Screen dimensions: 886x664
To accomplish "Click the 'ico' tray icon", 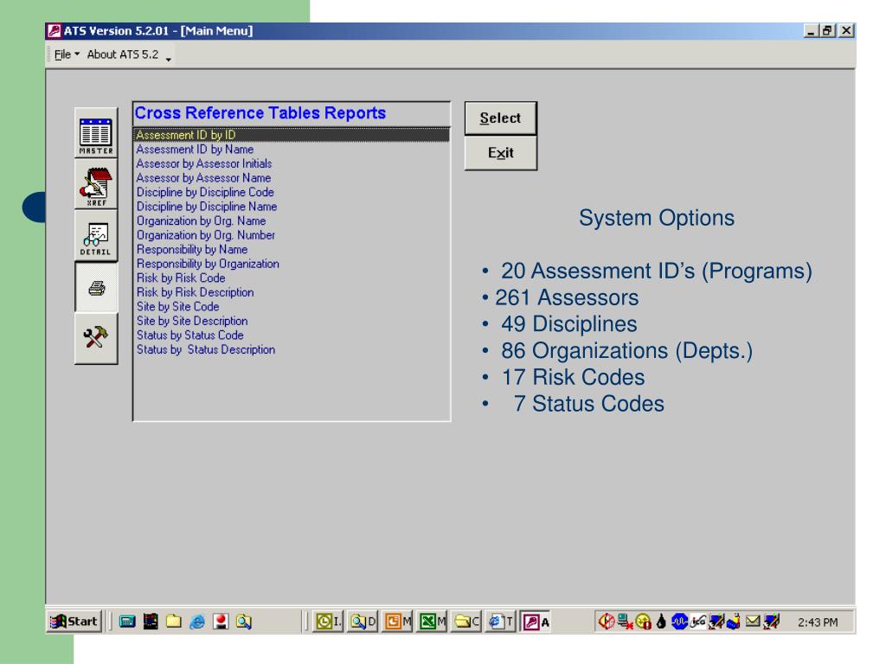I will [698, 622].
